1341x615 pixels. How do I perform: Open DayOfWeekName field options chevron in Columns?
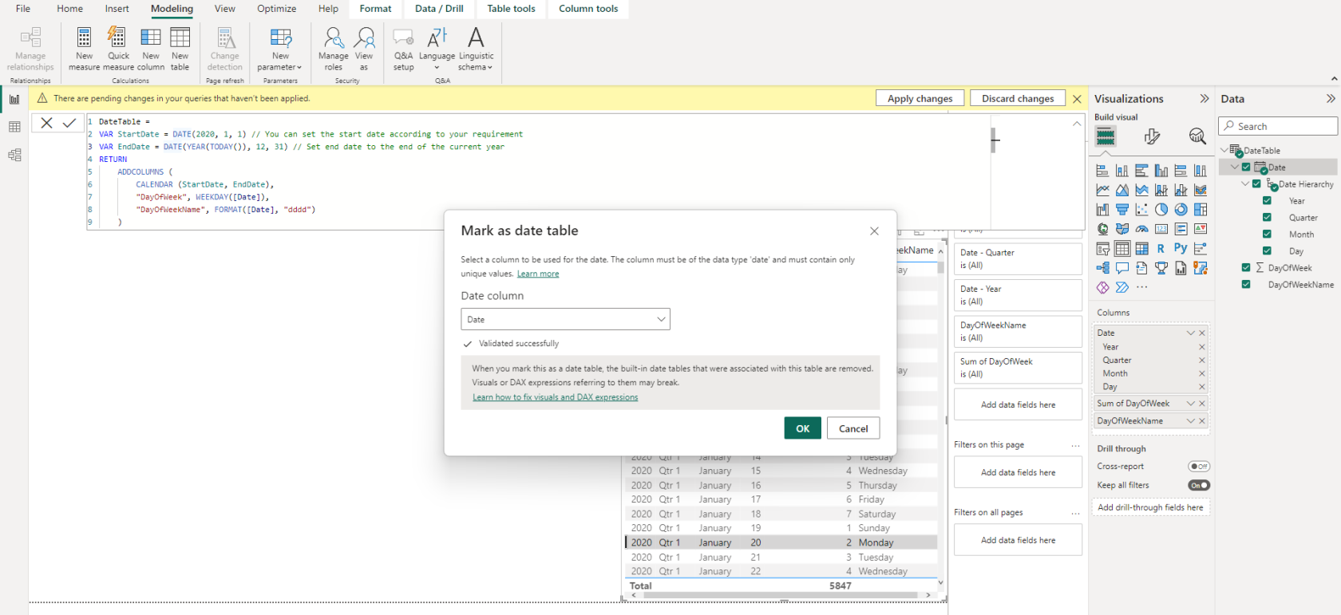1190,421
